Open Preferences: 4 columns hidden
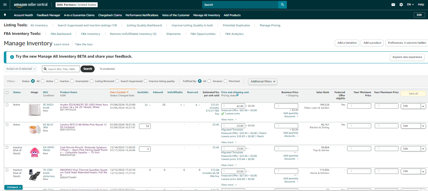428x191 pixels. click(407, 43)
